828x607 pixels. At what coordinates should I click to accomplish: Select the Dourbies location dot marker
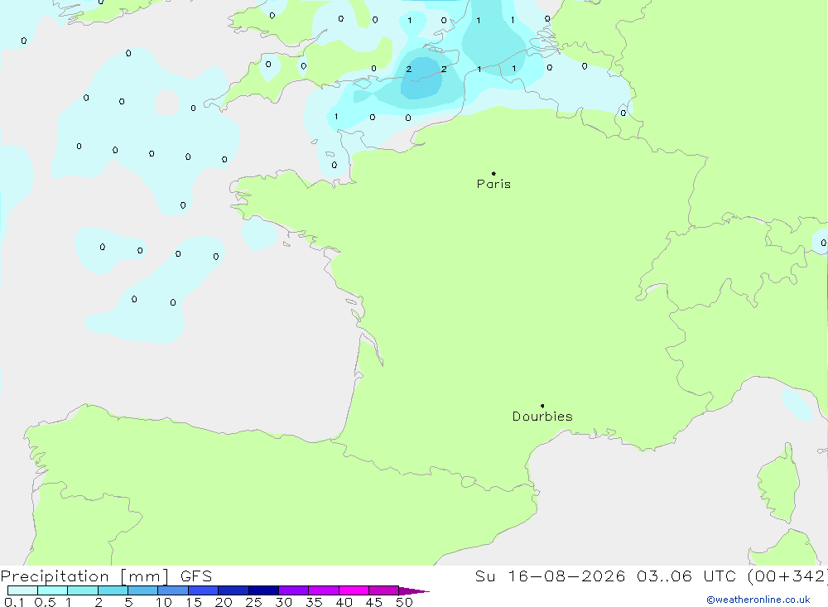(x=542, y=406)
